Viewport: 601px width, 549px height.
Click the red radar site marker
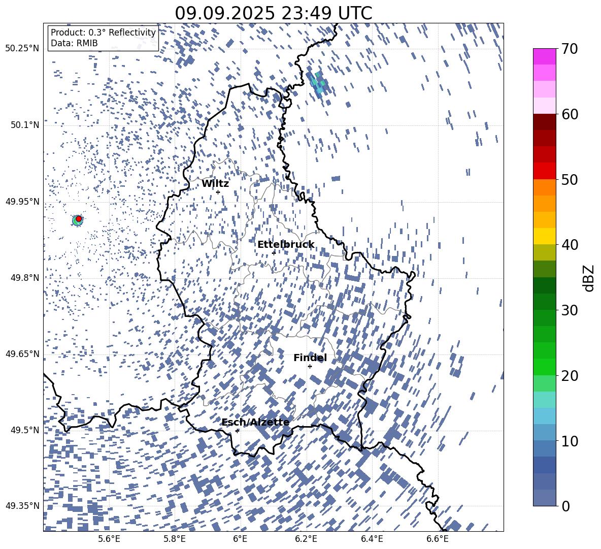[x=79, y=218]
